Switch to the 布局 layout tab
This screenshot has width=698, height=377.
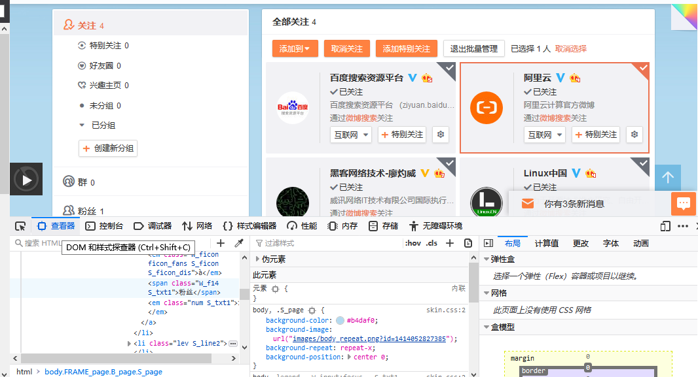[513, 243]
